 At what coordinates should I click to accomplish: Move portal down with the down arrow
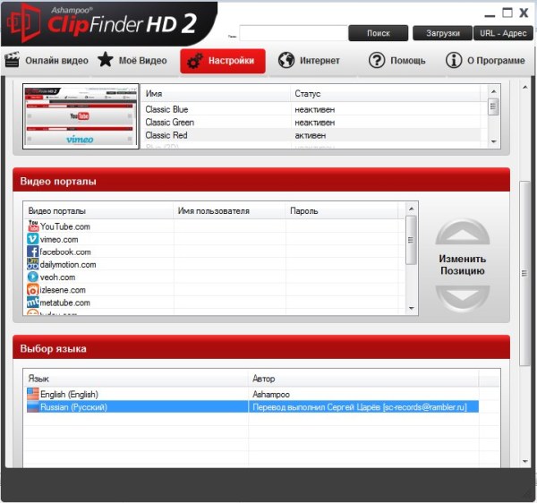tap(463, 297)
